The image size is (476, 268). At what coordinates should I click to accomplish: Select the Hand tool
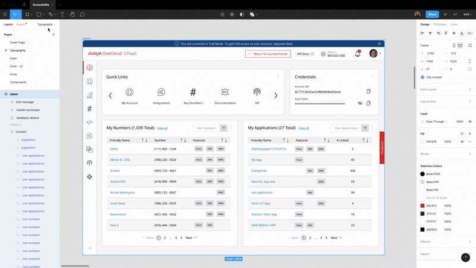click(73, 14)
